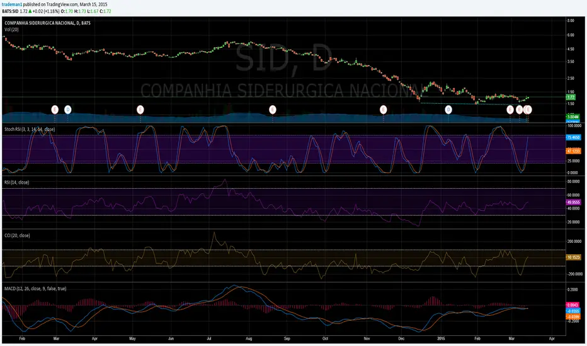Click the Oct label on time axis
587x346 pixels.
click(x=325, y=338)
